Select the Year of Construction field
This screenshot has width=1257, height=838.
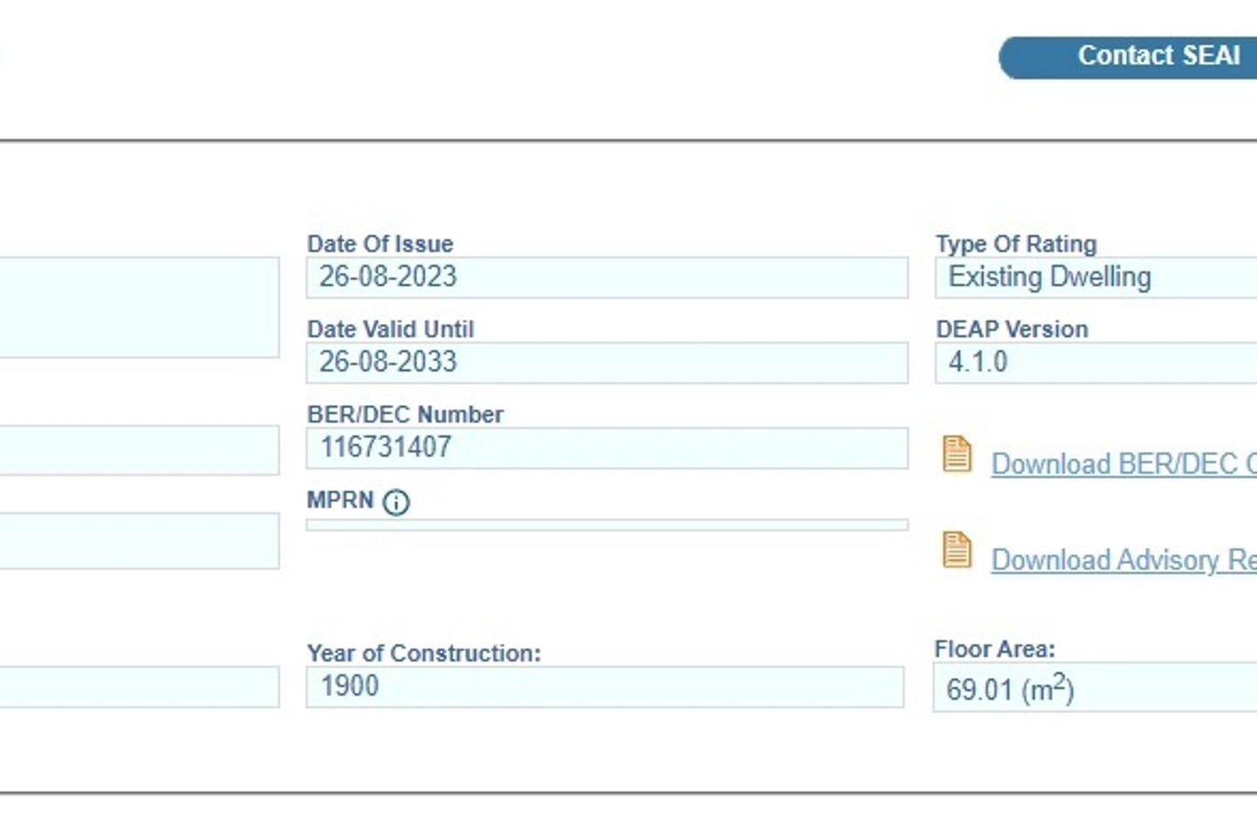tap(604, 687)
